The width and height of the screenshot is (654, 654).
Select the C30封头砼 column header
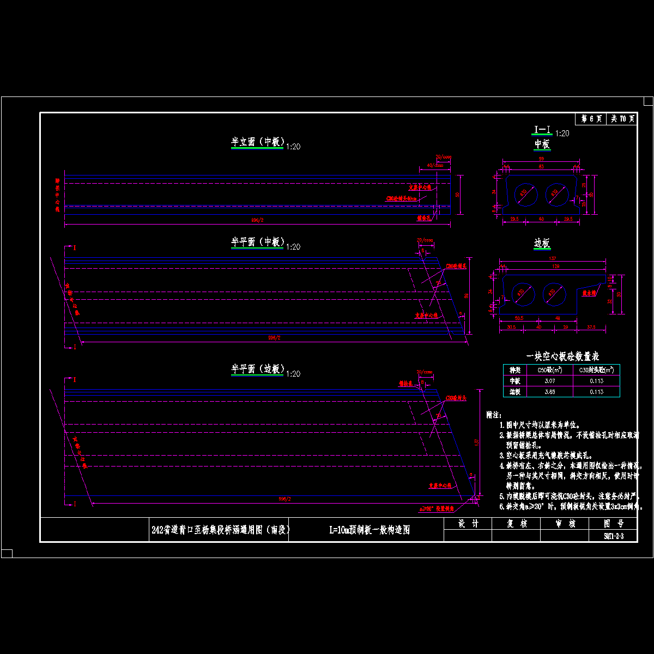pos(596,370)
